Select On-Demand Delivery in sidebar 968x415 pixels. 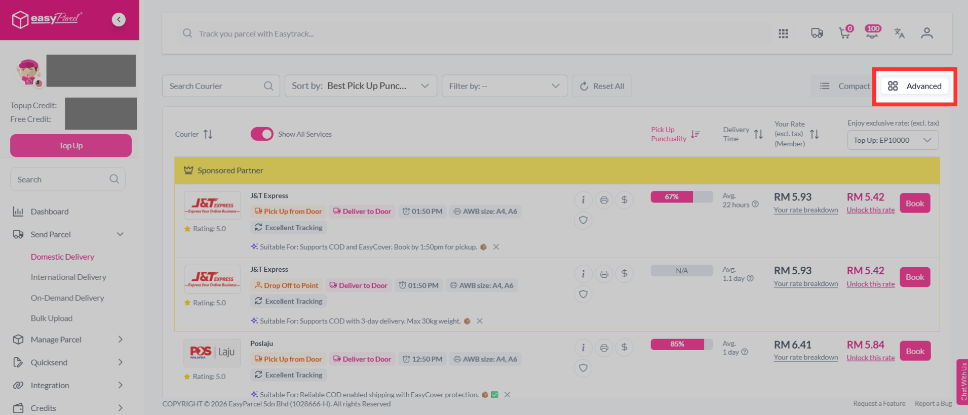pyautogui.click(x=67, y=298)
